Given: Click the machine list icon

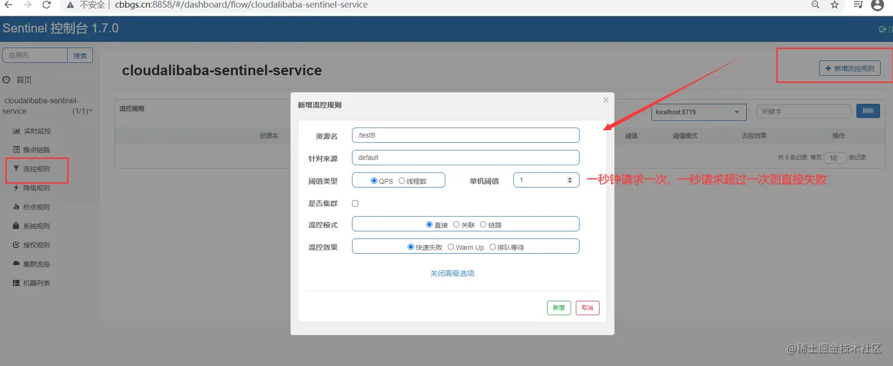Looking at the screenshot, I should tap(17, 283).
